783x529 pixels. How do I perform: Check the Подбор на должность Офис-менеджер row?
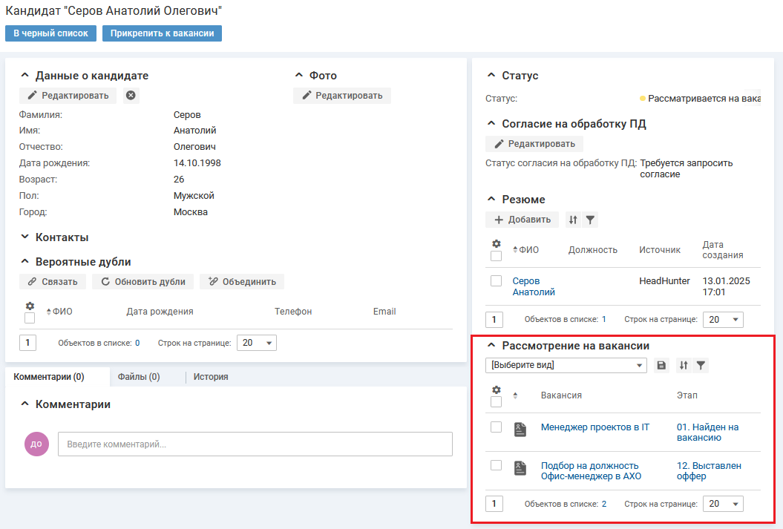(497, 466)
